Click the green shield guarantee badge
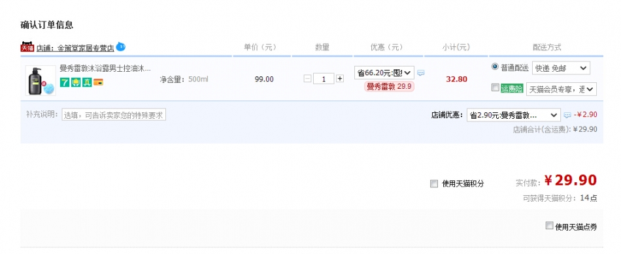This screenshot has width=621, height=254. point(76,82)
